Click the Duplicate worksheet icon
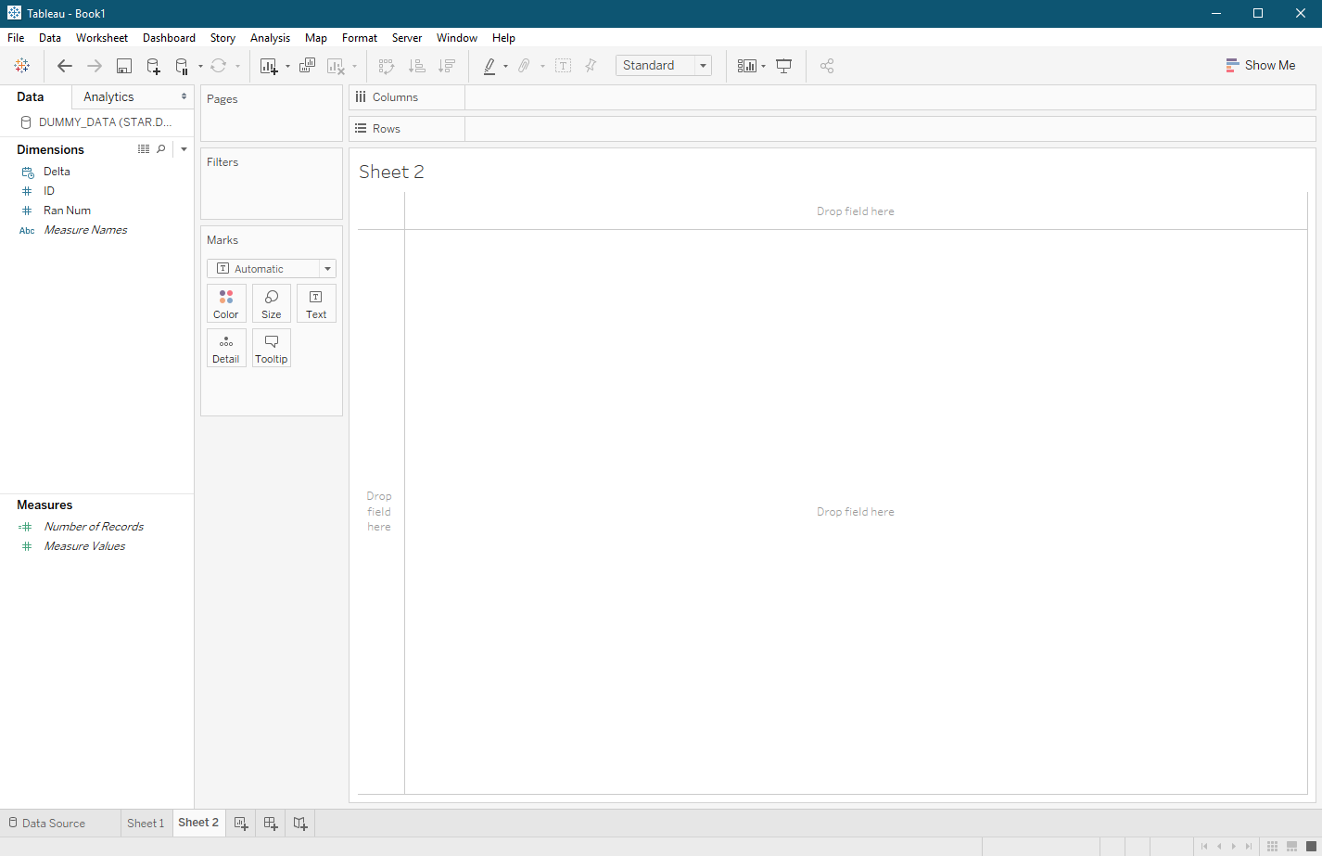The width and height of the screenshot is (1322, 856). [x=307, y=66]
